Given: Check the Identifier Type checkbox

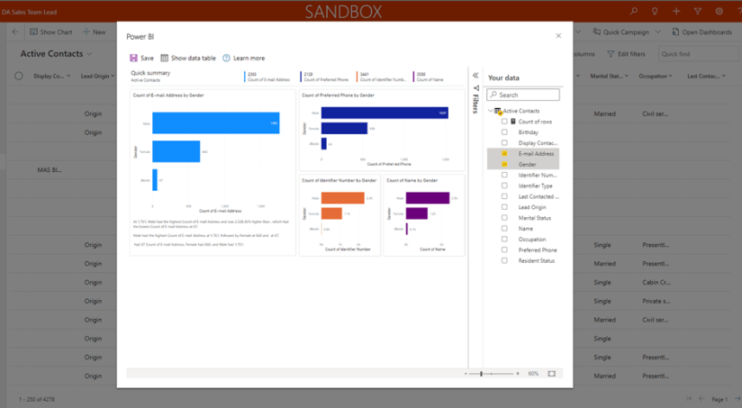Looking at the screenshot, I should (504, 186).
